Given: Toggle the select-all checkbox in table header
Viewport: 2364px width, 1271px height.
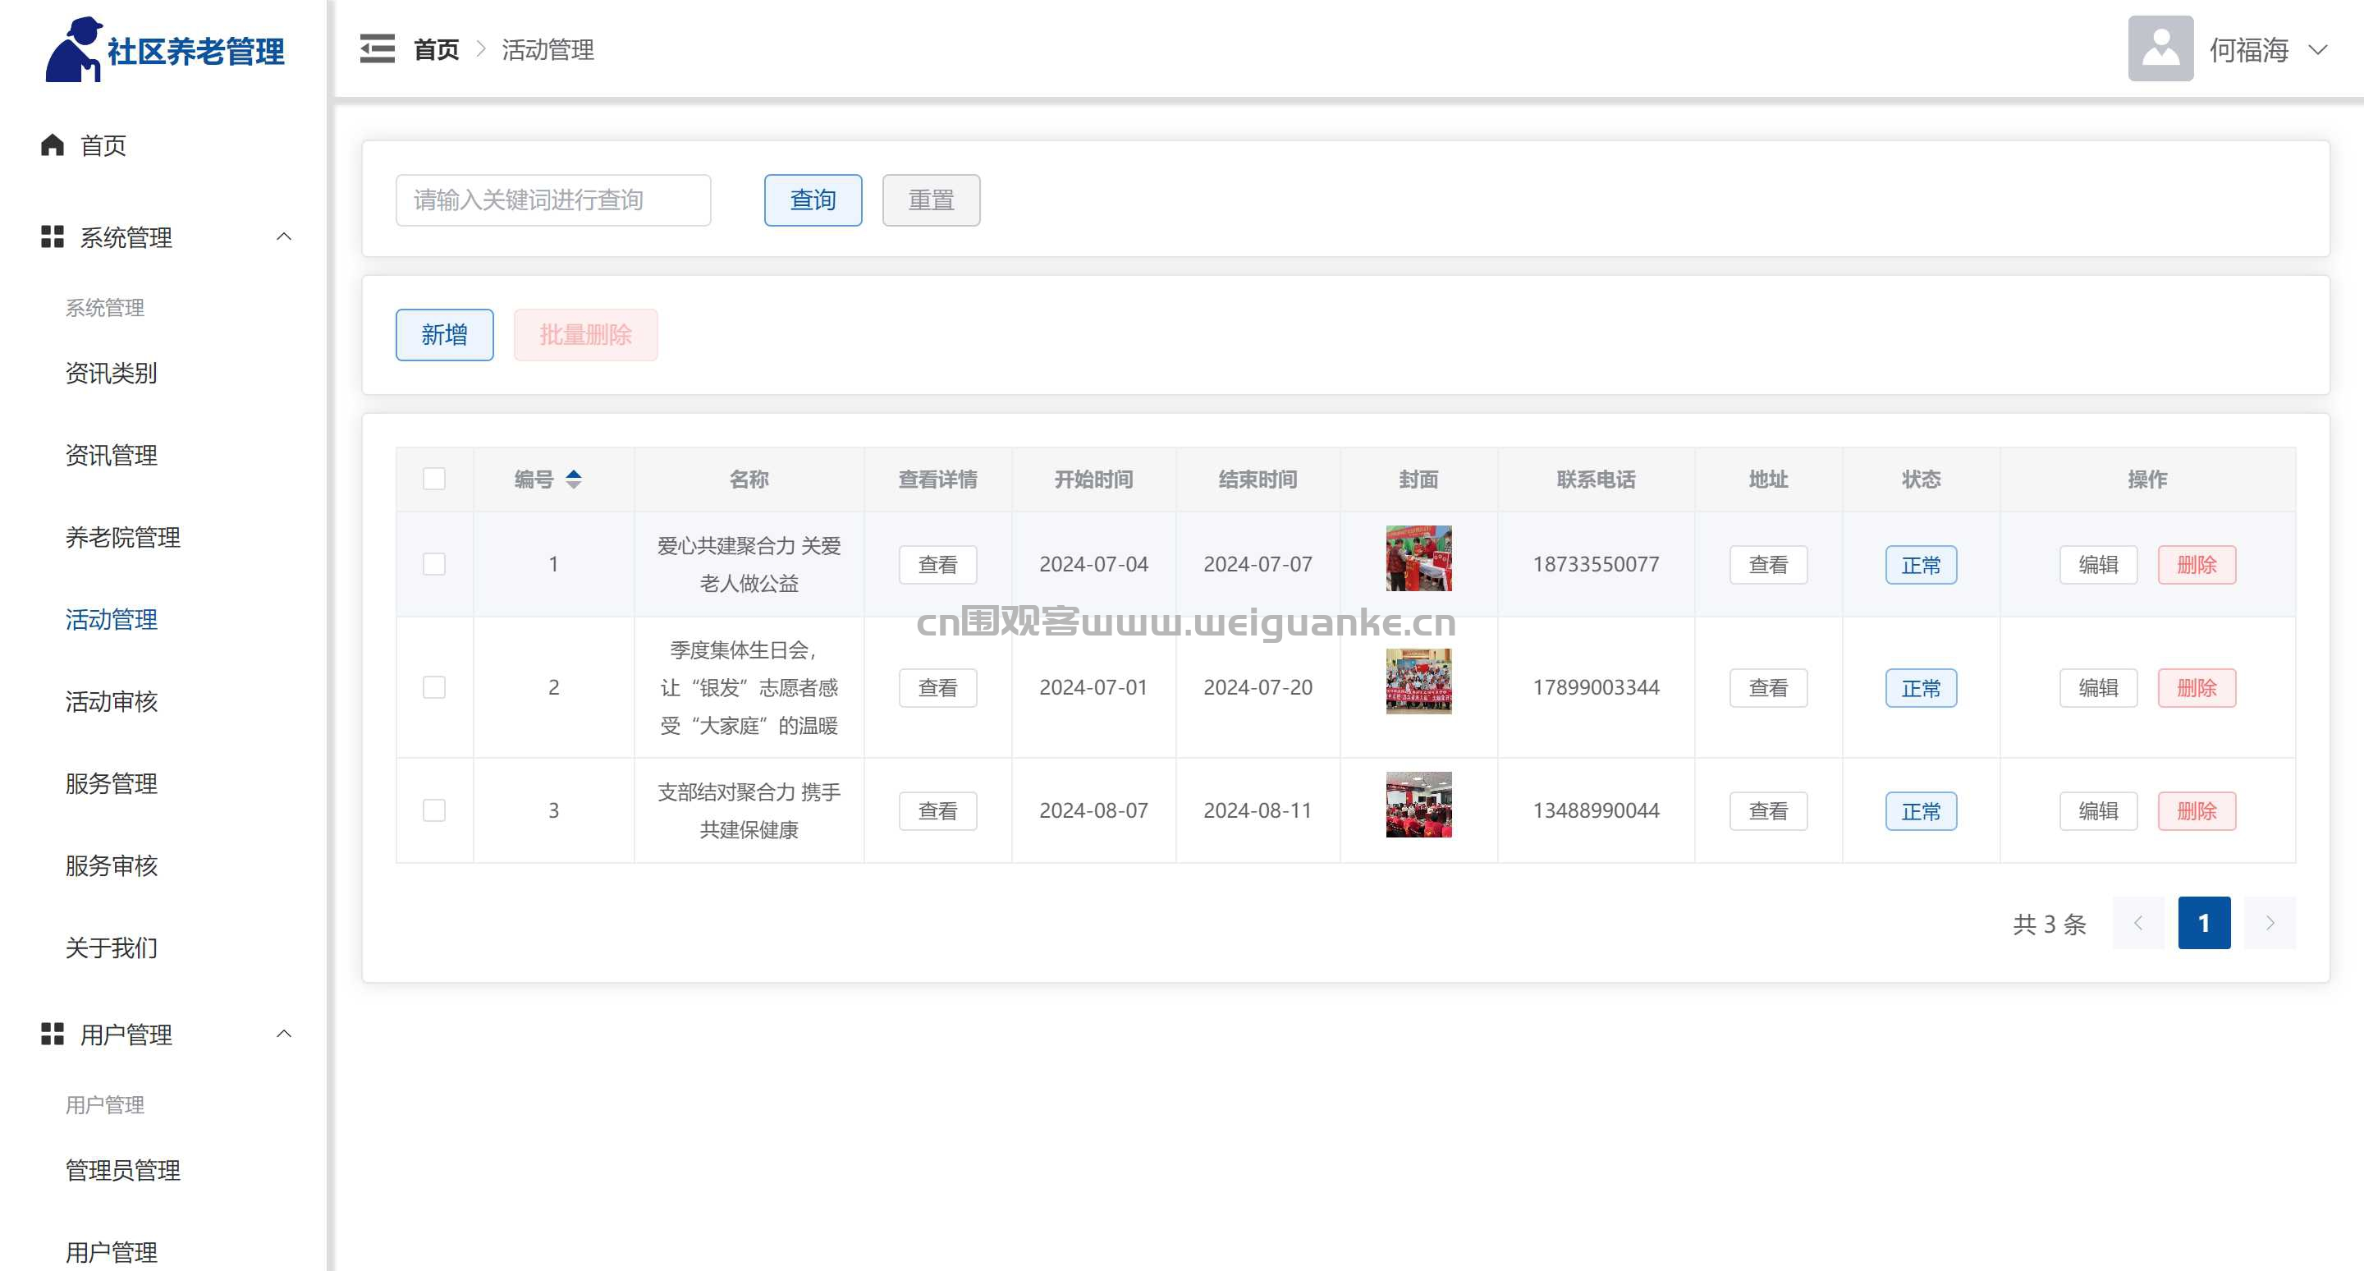Looking at the screenshot, I should point(434,478).
